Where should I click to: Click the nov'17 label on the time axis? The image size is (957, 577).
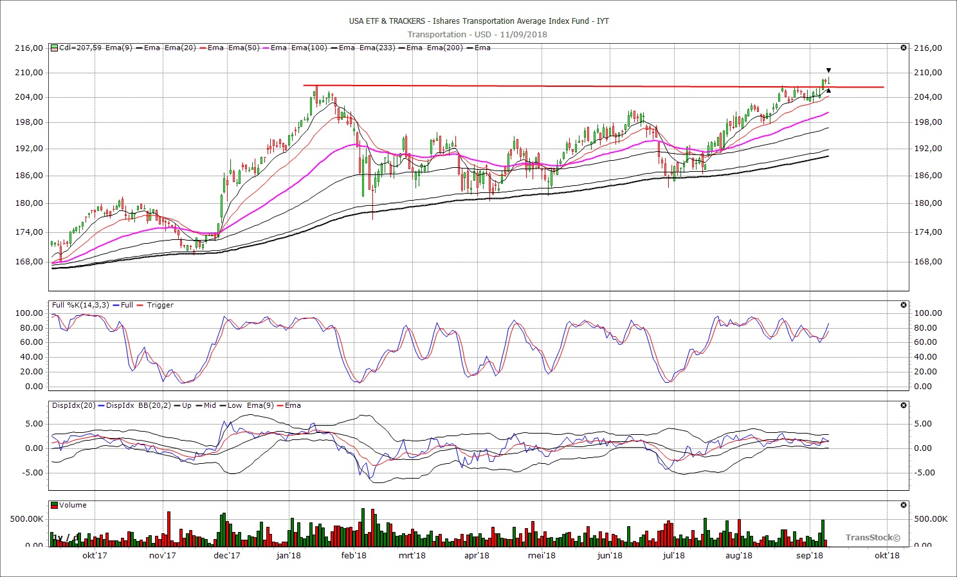[163, 556]
